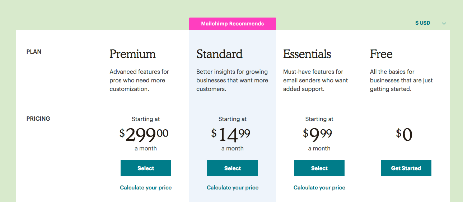
Task: Open the $ USD currency dropdown
Action: (x=423, y=23)
